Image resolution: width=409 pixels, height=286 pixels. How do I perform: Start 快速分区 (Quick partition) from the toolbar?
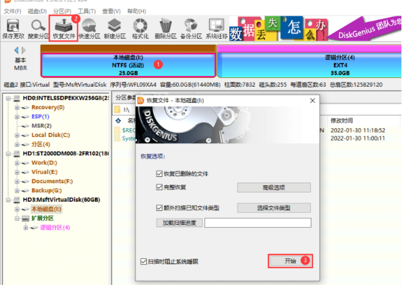pyautogui.click(x=89, y=29)
